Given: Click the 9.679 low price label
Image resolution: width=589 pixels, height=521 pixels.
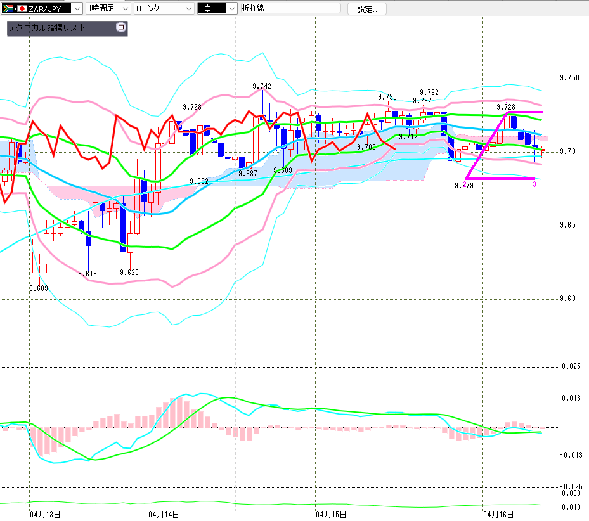Looking at the screenshot, I should pyautogui.click(x=464, y=186).
